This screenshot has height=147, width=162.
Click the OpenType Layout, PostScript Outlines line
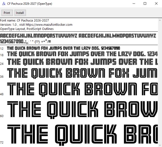27,29
